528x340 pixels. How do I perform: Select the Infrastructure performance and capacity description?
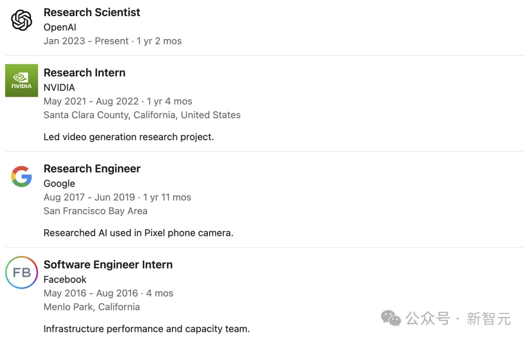pos(147,329)
